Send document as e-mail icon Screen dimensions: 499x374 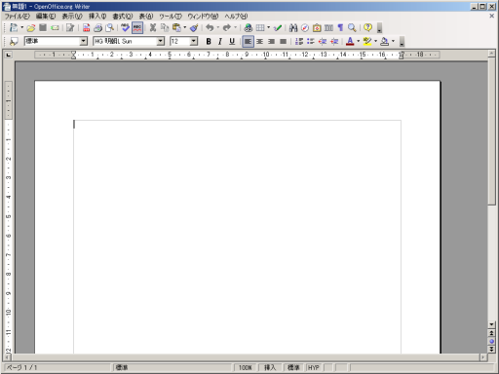coord(55,28)
